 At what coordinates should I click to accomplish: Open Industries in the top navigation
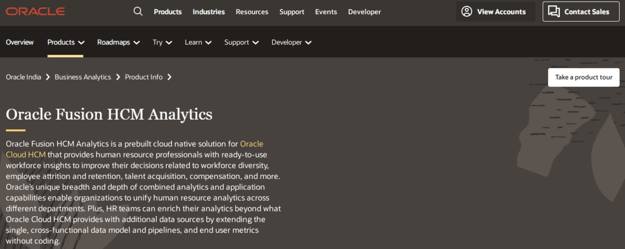tap(208, 11)
